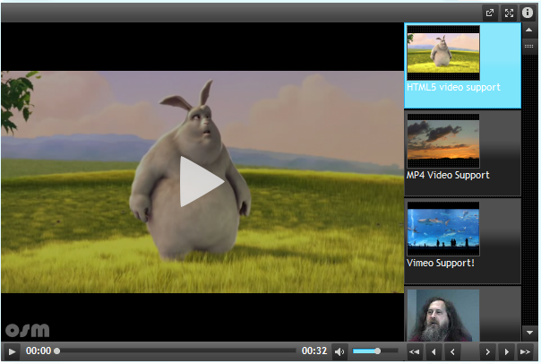Go to next playlist page (solid right arrow)
Viewport: 541px width, 364px height.
click(x=506, y=352)
